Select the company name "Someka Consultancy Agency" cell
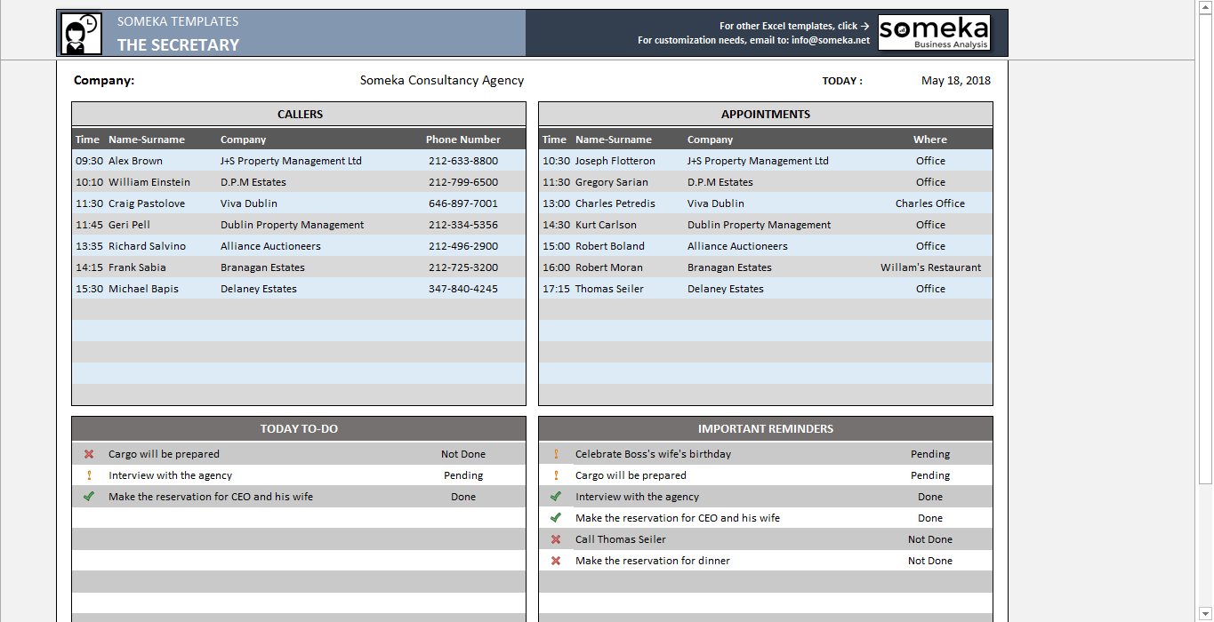 point(442,80)
